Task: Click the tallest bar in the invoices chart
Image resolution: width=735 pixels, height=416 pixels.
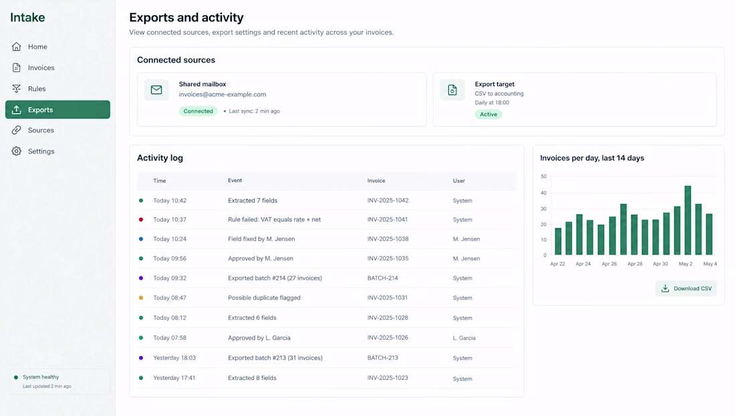Action: click(x=688, y=221)
